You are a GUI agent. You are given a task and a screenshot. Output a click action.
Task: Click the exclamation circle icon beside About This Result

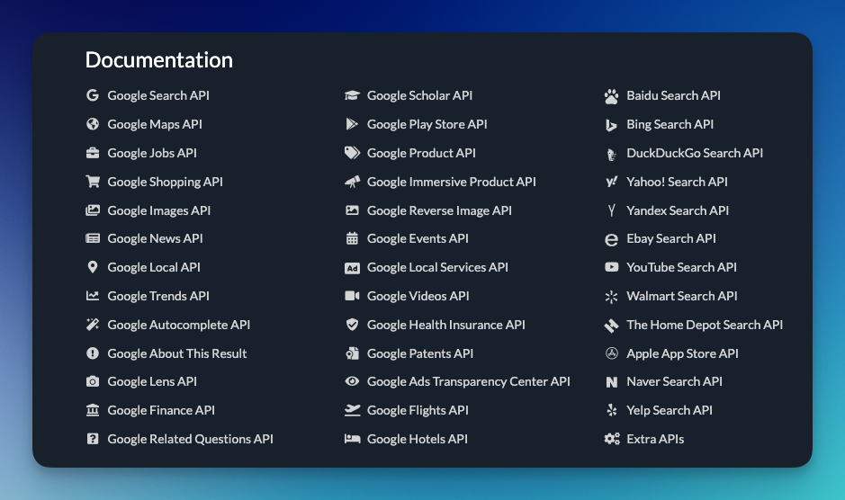click(x=93, y=353)
